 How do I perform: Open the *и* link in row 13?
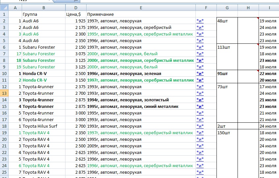(200, 93)
